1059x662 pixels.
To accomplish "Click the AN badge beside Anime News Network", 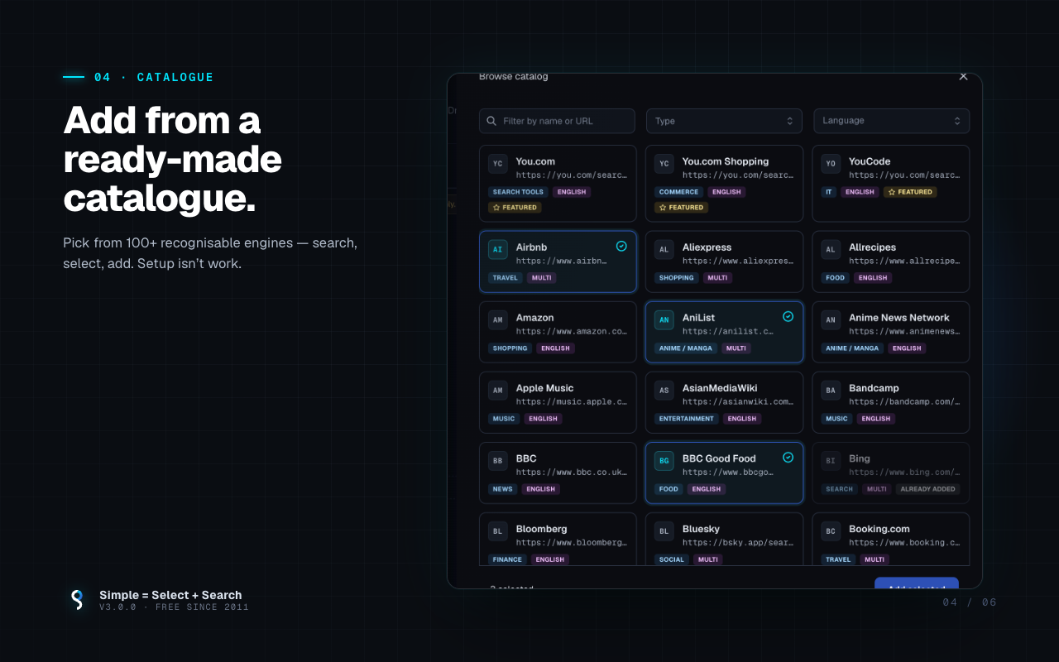I will pyautogui.click(x=831, y=319).
